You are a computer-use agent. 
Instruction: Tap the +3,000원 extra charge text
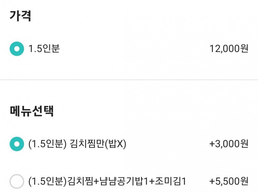(x=229, y=144)
